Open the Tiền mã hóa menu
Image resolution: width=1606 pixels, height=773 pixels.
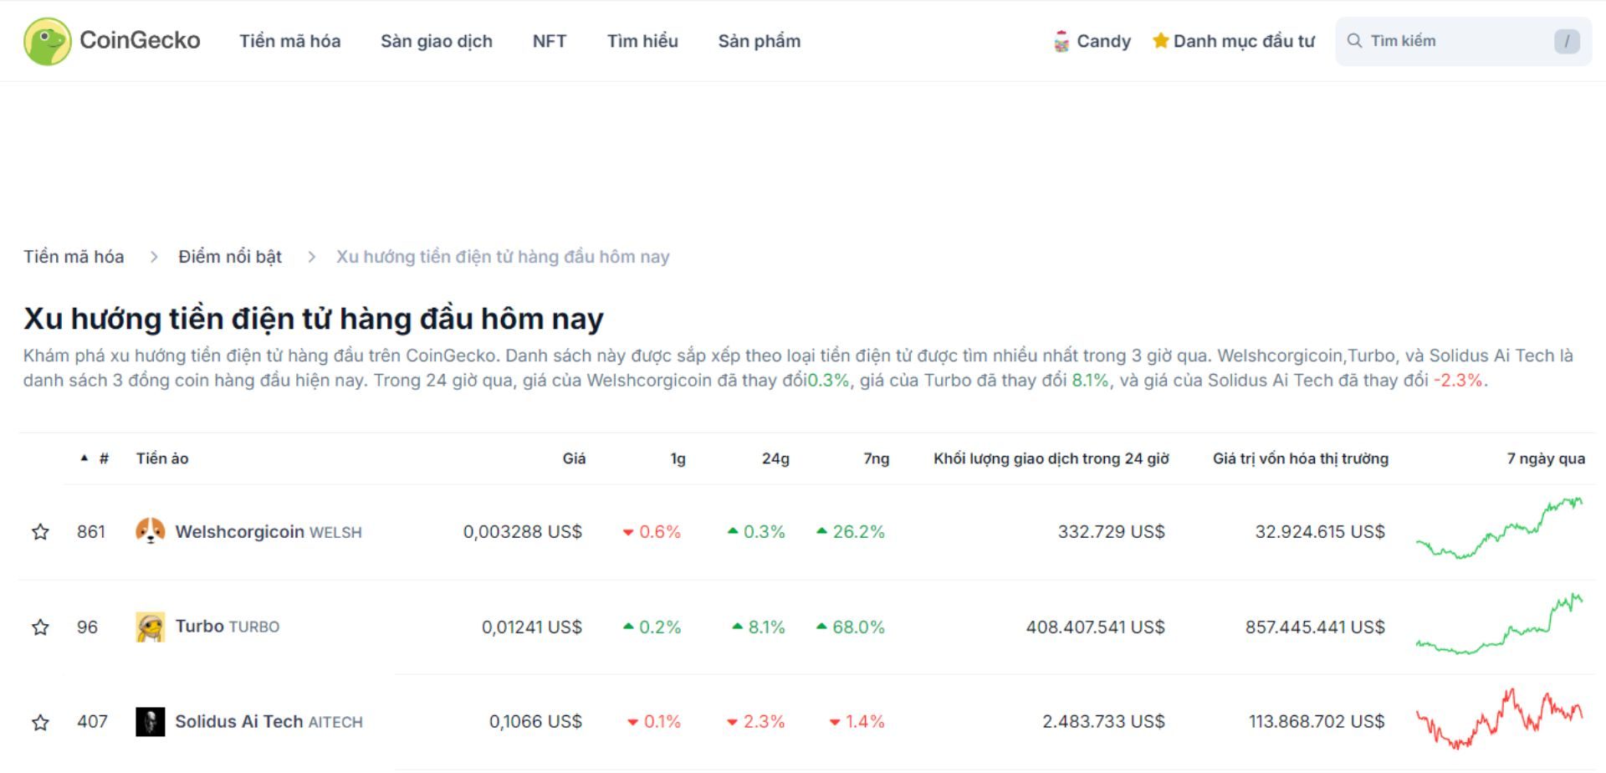pyautogui.click(x=289, y=40)
